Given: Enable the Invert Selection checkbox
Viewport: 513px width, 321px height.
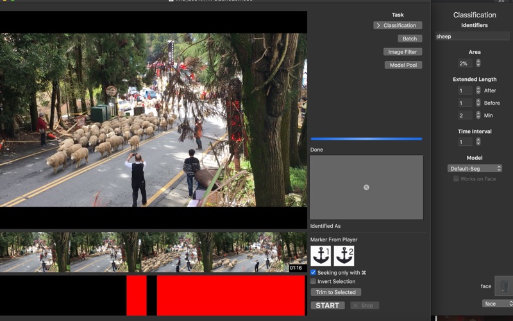Looking at the screenshot, I should [314, 281].
